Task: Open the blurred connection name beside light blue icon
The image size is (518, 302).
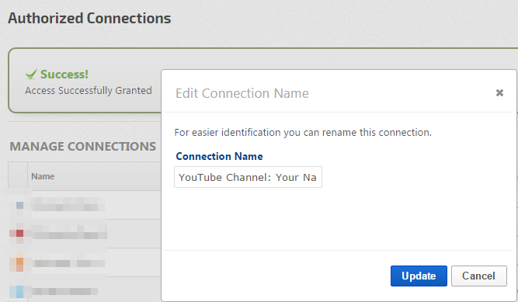Action: coord(64,291)
